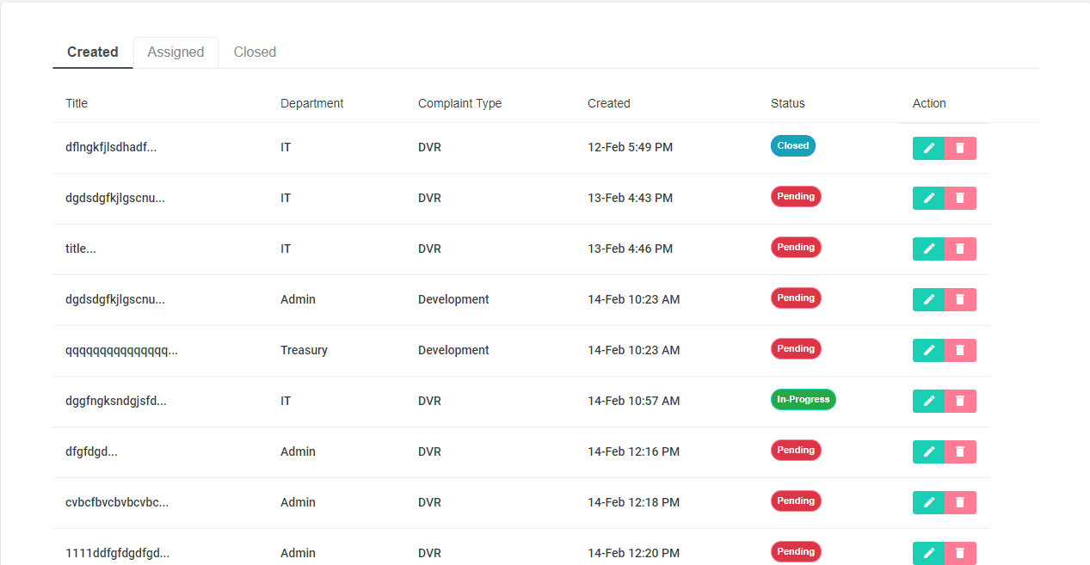Select the 1111ddfgfdgdfgd... title

(118, 553)
